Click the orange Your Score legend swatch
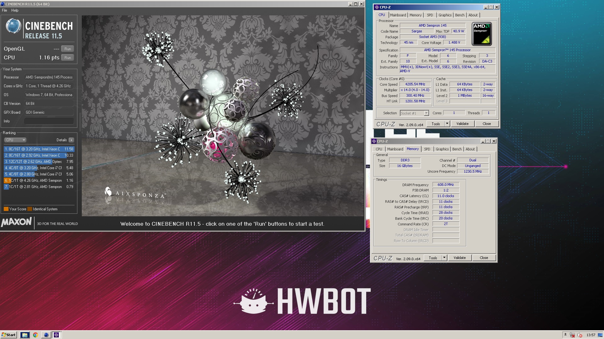 (6, 209)
